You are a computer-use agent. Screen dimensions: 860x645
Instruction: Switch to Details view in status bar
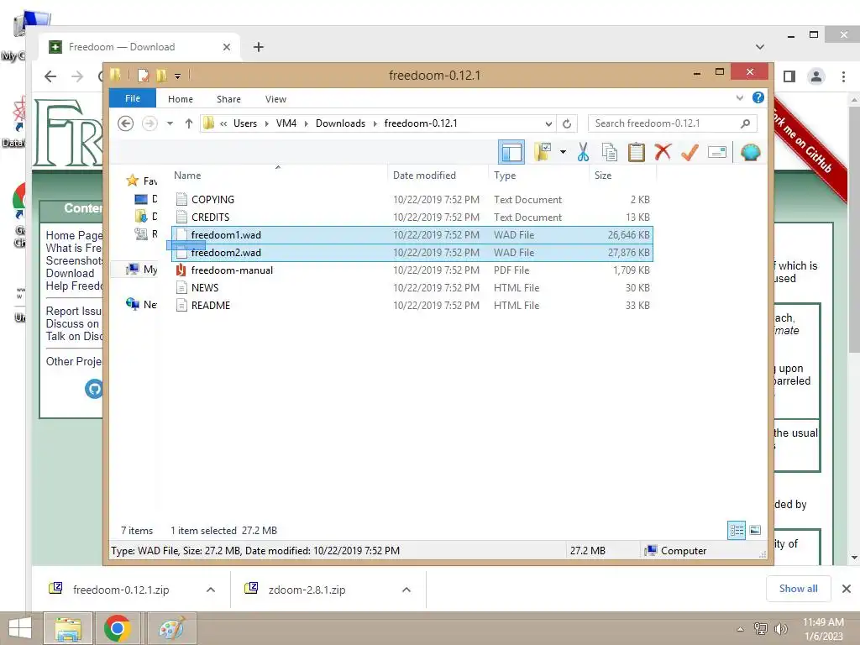pos(737,530)
